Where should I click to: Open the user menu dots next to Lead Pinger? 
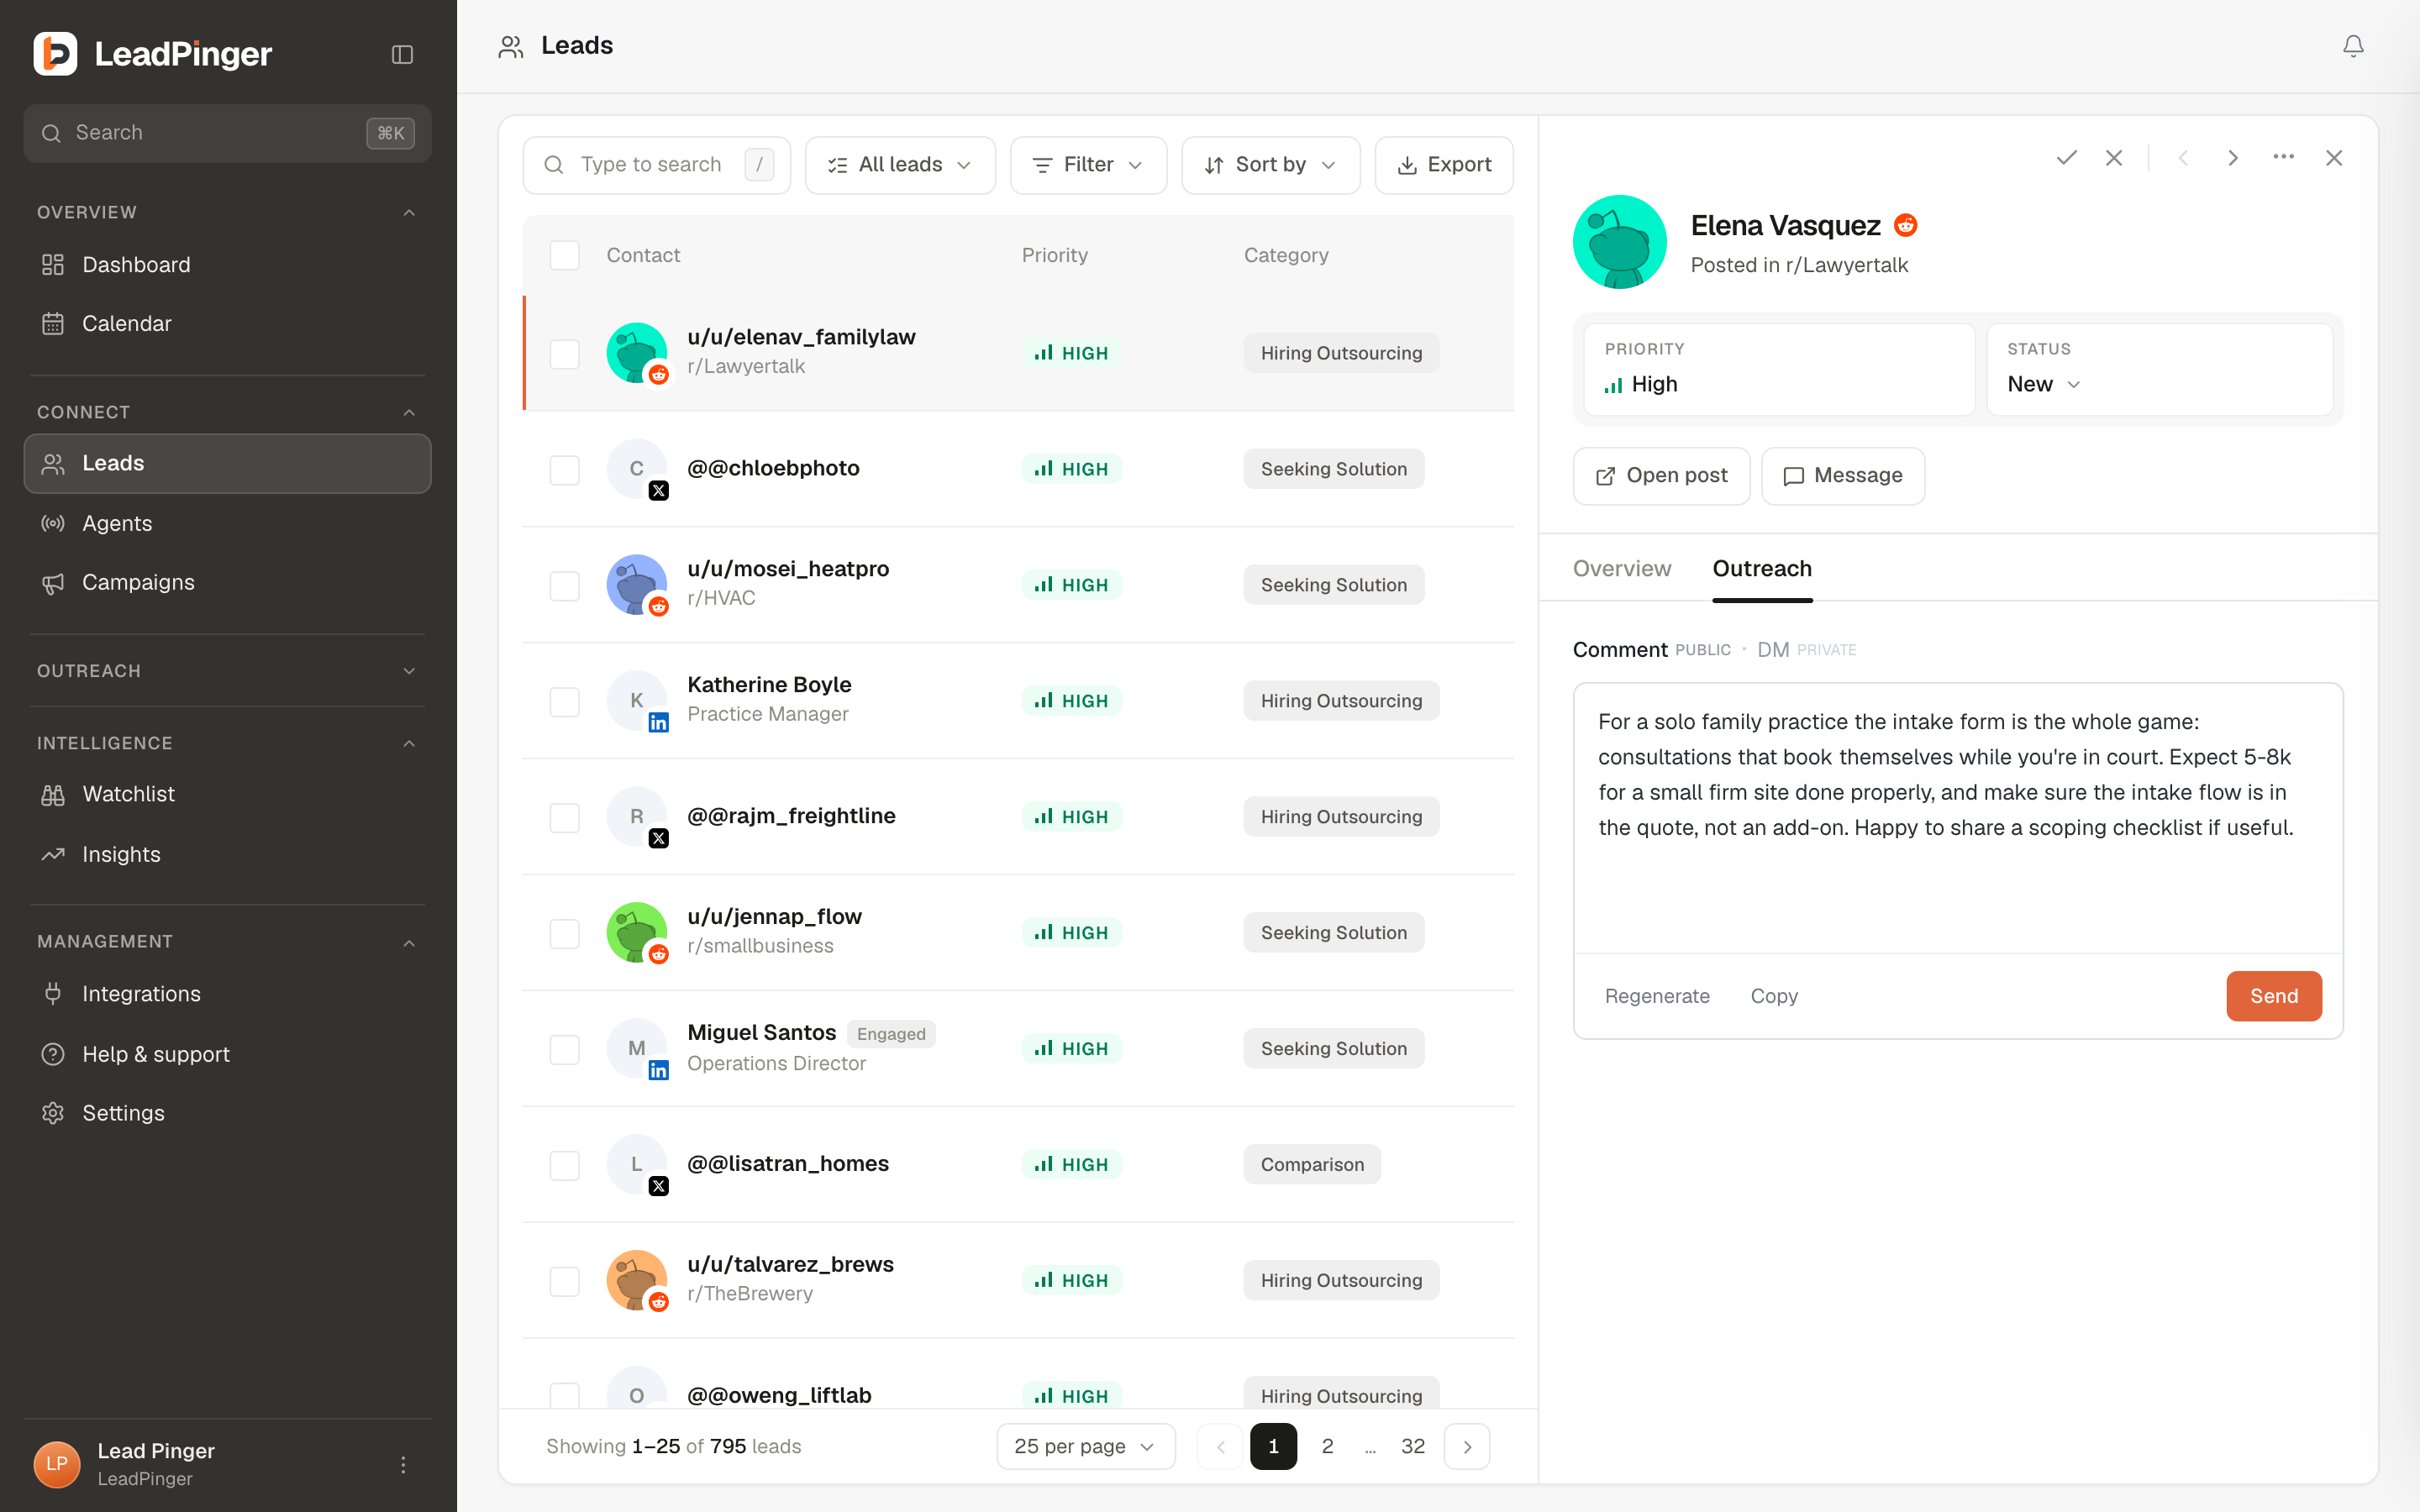pyautogui.click(x=403, y=1465)
